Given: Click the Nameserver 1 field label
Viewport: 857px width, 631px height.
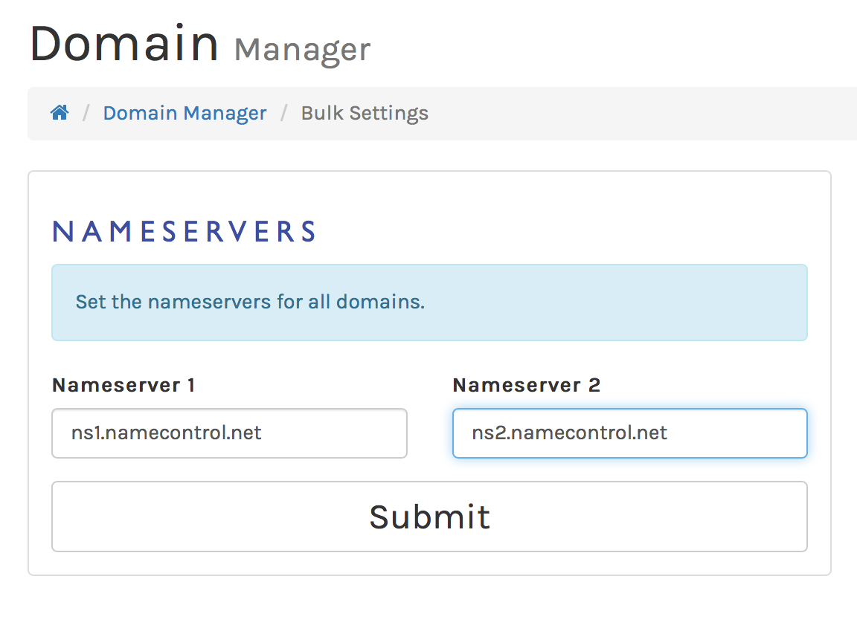Looking at the screenshot, I should [123, 385].
